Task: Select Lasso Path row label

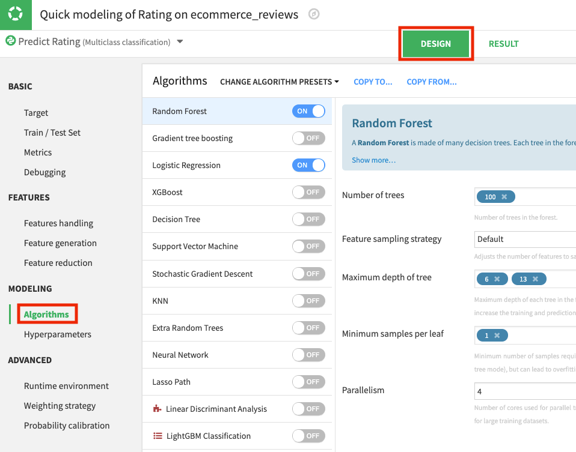Action: 171,382
